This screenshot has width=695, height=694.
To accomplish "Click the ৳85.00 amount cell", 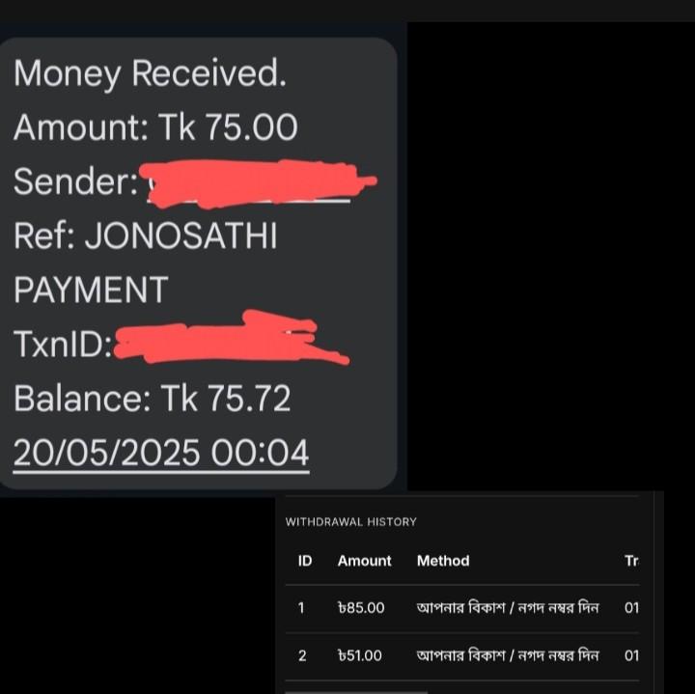I will point(361,608).
